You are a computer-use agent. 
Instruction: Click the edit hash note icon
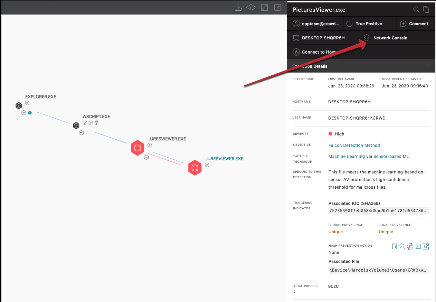pyautogui.click(x=395, y=246)
